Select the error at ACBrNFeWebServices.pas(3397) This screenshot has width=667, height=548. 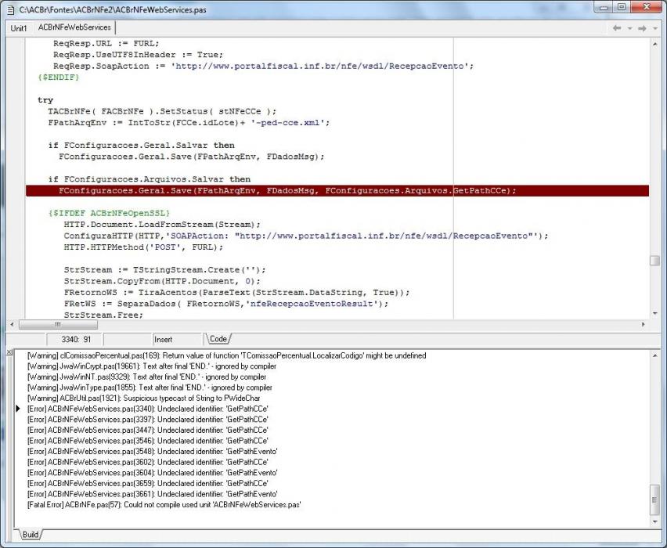click(x=148, y=419)
